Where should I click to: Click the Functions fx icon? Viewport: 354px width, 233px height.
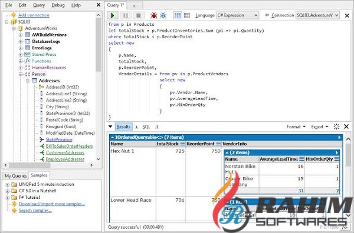pyautogui.click(x=27, y=61)
